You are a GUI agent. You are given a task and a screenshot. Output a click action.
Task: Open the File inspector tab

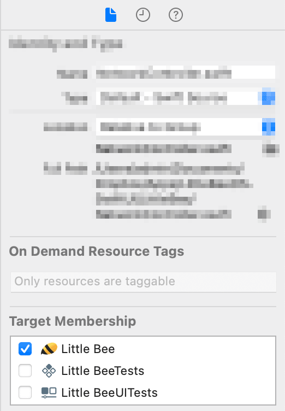point(111,15)
